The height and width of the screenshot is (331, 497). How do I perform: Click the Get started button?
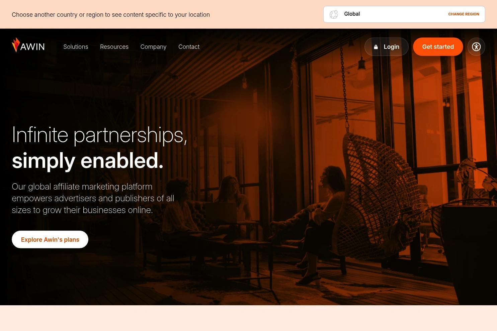tap(438, 47)
